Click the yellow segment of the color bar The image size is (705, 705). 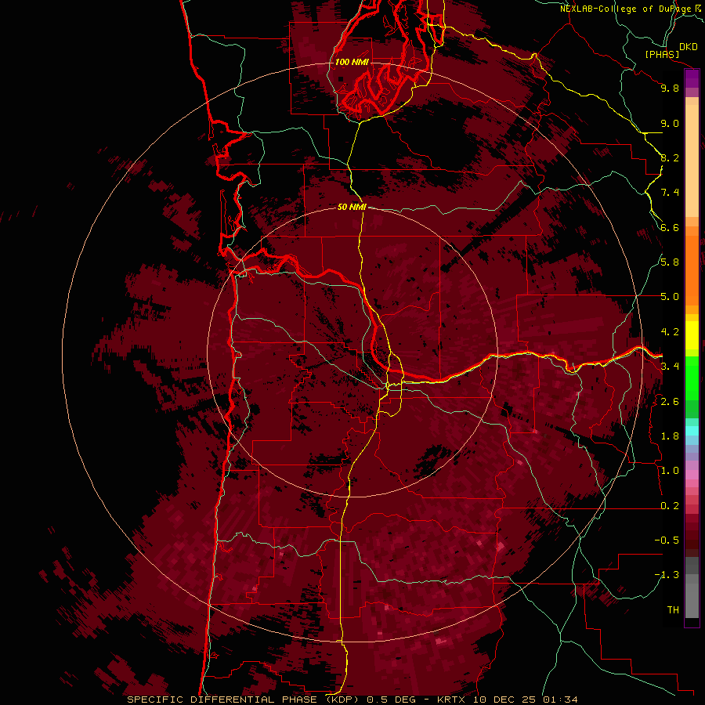click(692, 335)
